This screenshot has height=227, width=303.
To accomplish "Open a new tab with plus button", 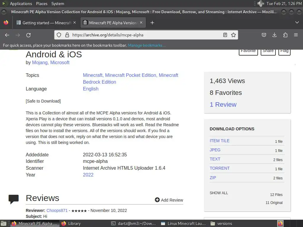I will [x=152, y=23].
